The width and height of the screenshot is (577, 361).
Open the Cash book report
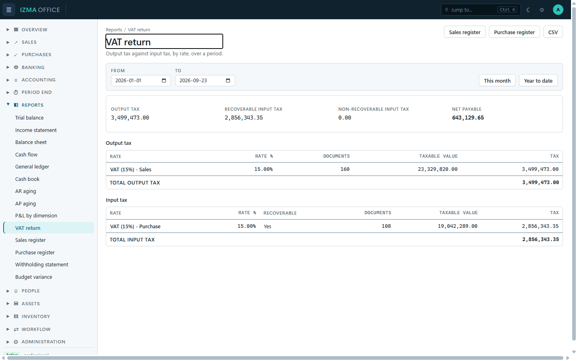pyautogui.click(x=48, y=179)
